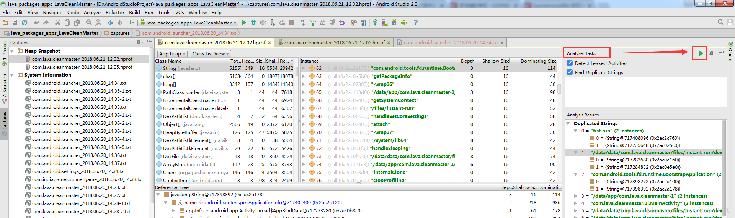Click the Help question mark icon

(416, 23)
